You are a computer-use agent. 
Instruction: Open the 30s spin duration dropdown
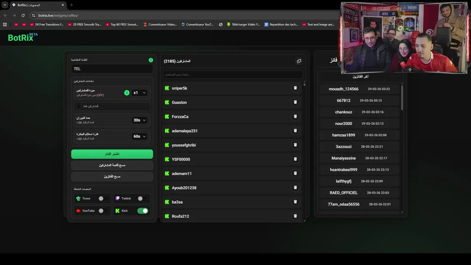pyautogui.click(x=139, y=120)
